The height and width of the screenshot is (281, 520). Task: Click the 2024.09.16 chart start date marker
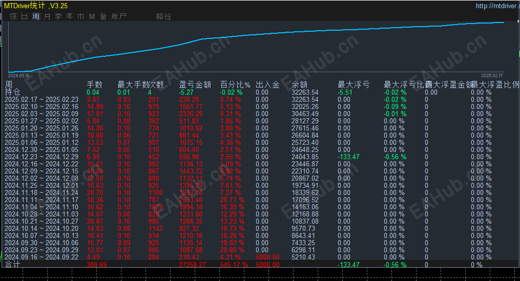18,76
